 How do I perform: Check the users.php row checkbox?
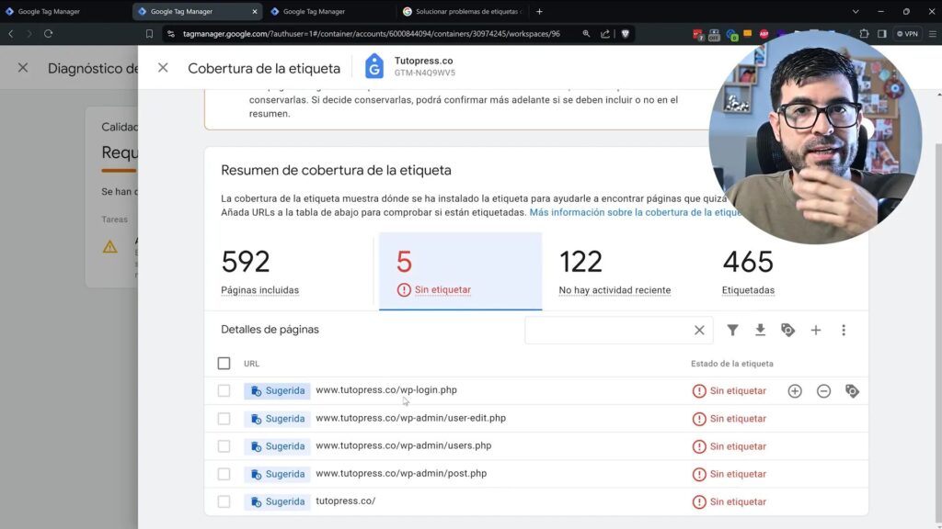[224, 446]
